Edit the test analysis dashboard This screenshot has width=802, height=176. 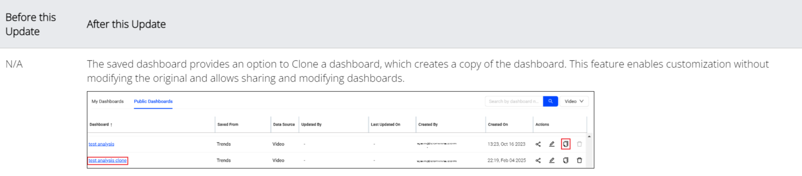tap(552, 144)
